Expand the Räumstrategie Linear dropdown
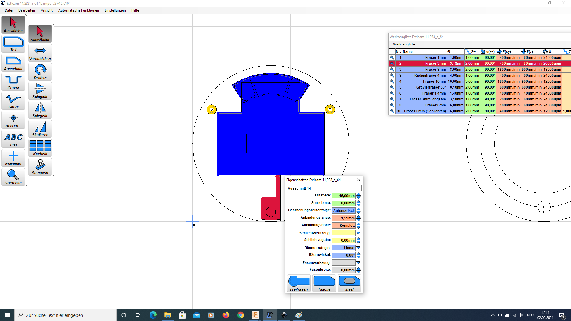Viewport: 571px width, 321px height. point(358,248)
